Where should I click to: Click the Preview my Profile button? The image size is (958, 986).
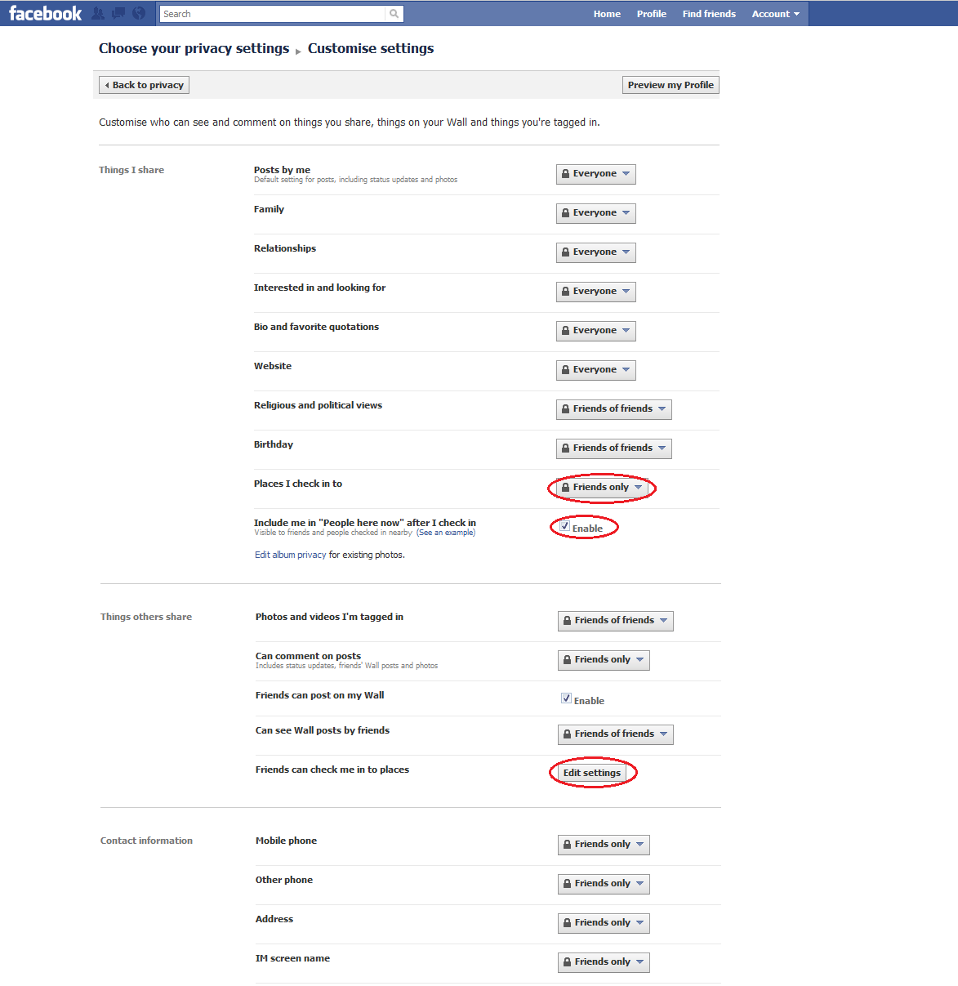(671, 85)
